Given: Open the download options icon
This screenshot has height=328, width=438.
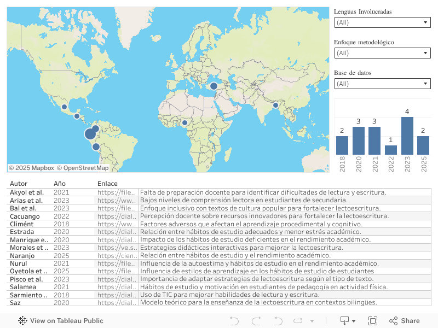Looking at the screenshot, I should 347,321.
